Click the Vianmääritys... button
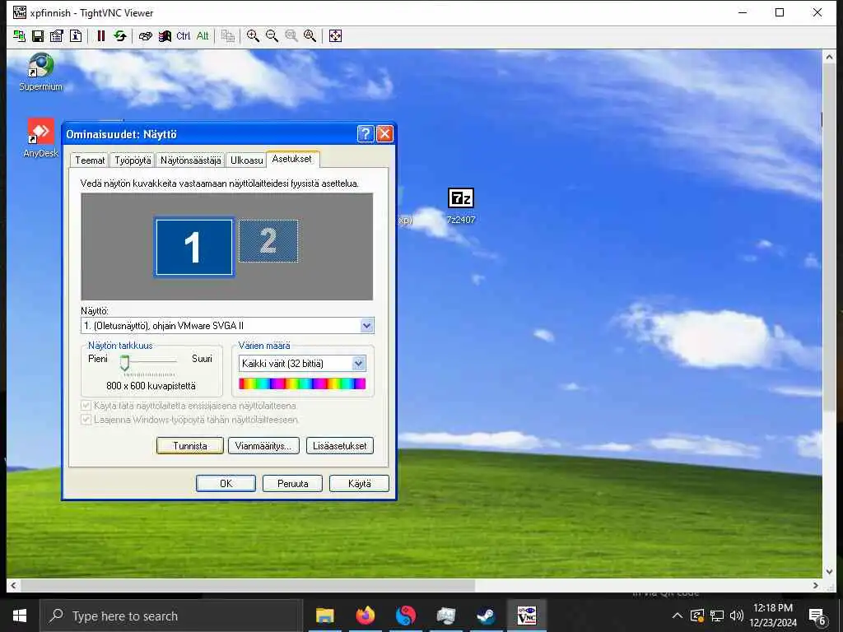The height and width of the screenshot is (632, 843). point(263,445)
